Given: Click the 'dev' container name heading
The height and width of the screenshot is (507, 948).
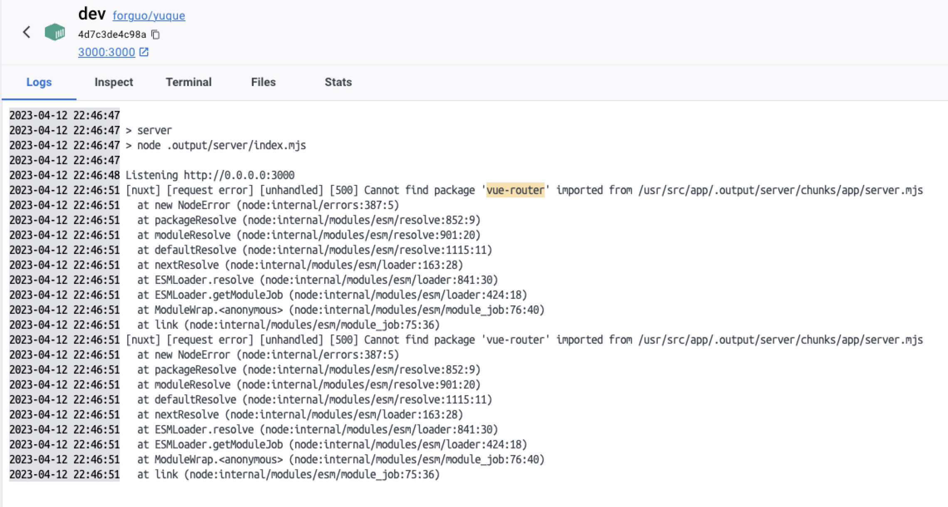Looking at the screenshot, I should [92, 14].
